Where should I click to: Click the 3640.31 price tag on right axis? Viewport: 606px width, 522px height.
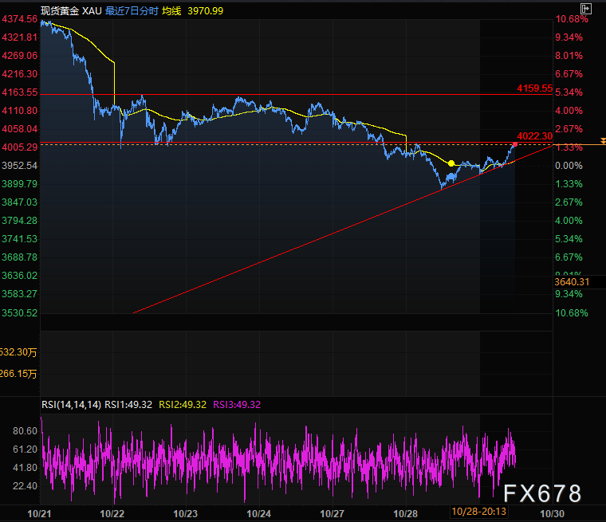(x=575, y=281)
